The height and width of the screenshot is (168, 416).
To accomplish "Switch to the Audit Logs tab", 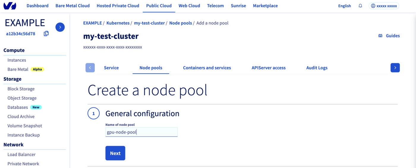I will click(317, 68).
